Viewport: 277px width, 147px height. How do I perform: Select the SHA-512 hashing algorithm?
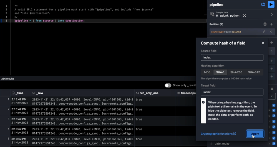pos(254,72)
